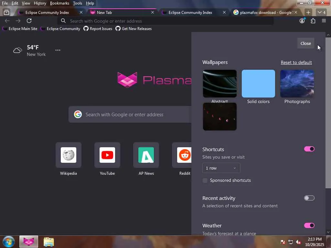The image size is (331, 248).
Task: Open Plasmafox from the taskbar
Action: coord(29,242)
